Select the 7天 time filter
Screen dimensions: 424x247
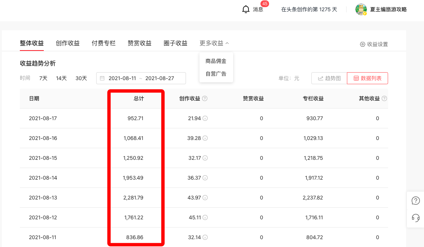click(x=43, y=78)
